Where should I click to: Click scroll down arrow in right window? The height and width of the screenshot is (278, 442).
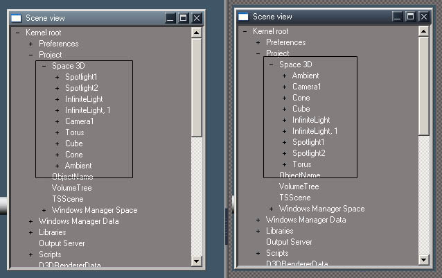(x=423, y=259)
